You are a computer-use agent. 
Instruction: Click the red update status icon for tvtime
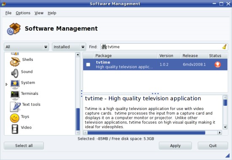[218, 65]
